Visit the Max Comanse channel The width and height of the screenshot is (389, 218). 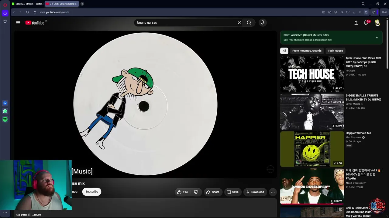point(353,137)
